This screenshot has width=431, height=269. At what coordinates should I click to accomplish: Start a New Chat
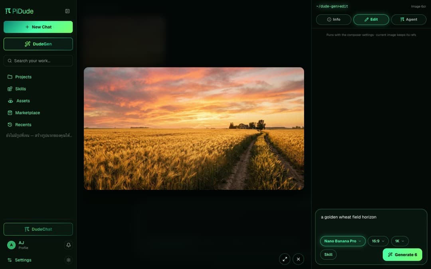point(38,27)
